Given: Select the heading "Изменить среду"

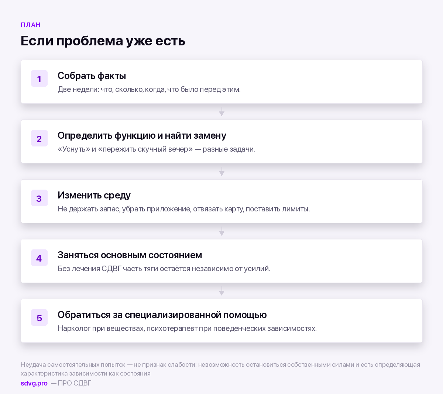Looking at the screenshot, I should coord(94,195).
